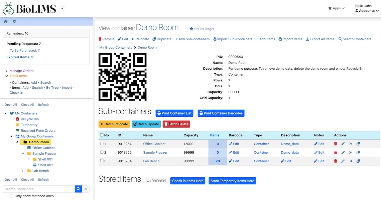381x200 pixels.
Task: Sort table by the Items column header
Action: pyautogui.click(x=215, y=135)
